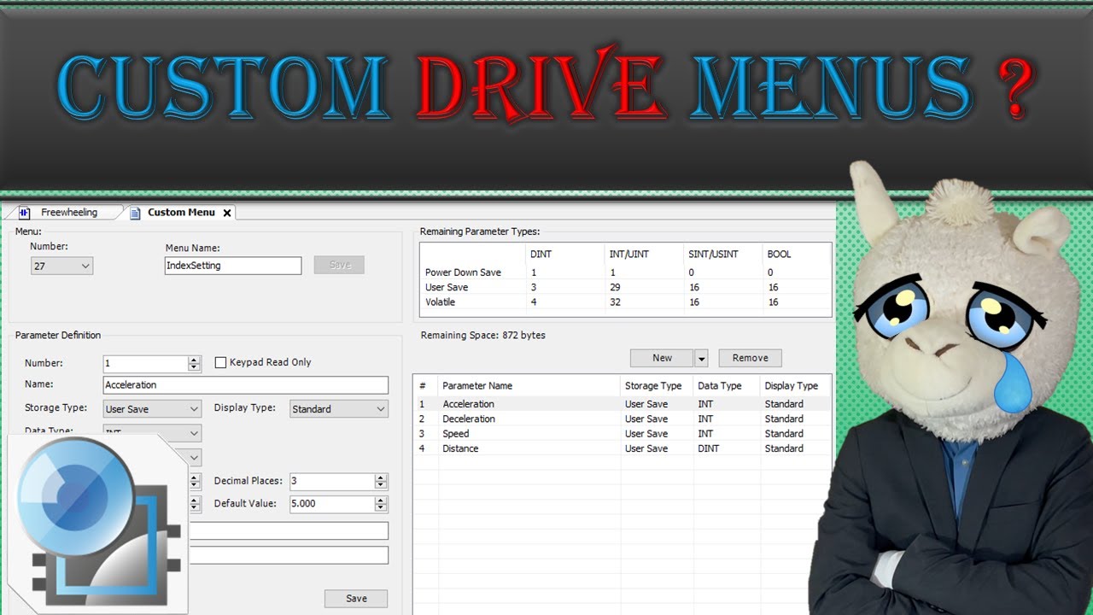Select the Acceleration parameter row
Viewport: 1093px width, 615px height.
click(622, 404)
